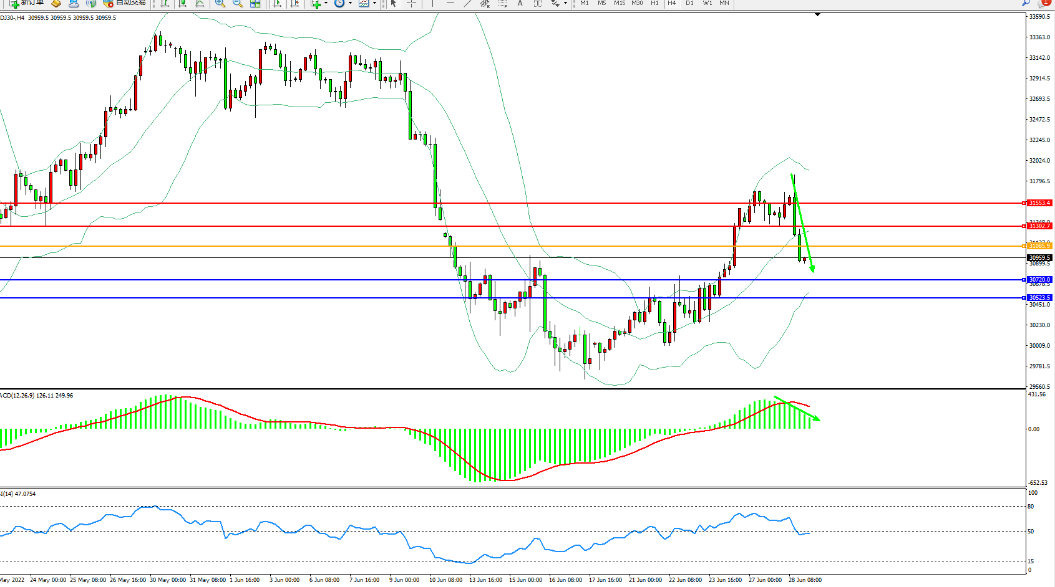Click the zoom out magnifier icon
The width and height of the screenshot is (1055, 587).
tap(238, 3)
